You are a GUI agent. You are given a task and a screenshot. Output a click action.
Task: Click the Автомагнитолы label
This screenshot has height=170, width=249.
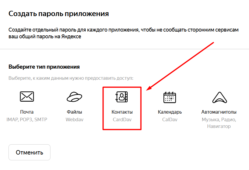coord(219,112)
